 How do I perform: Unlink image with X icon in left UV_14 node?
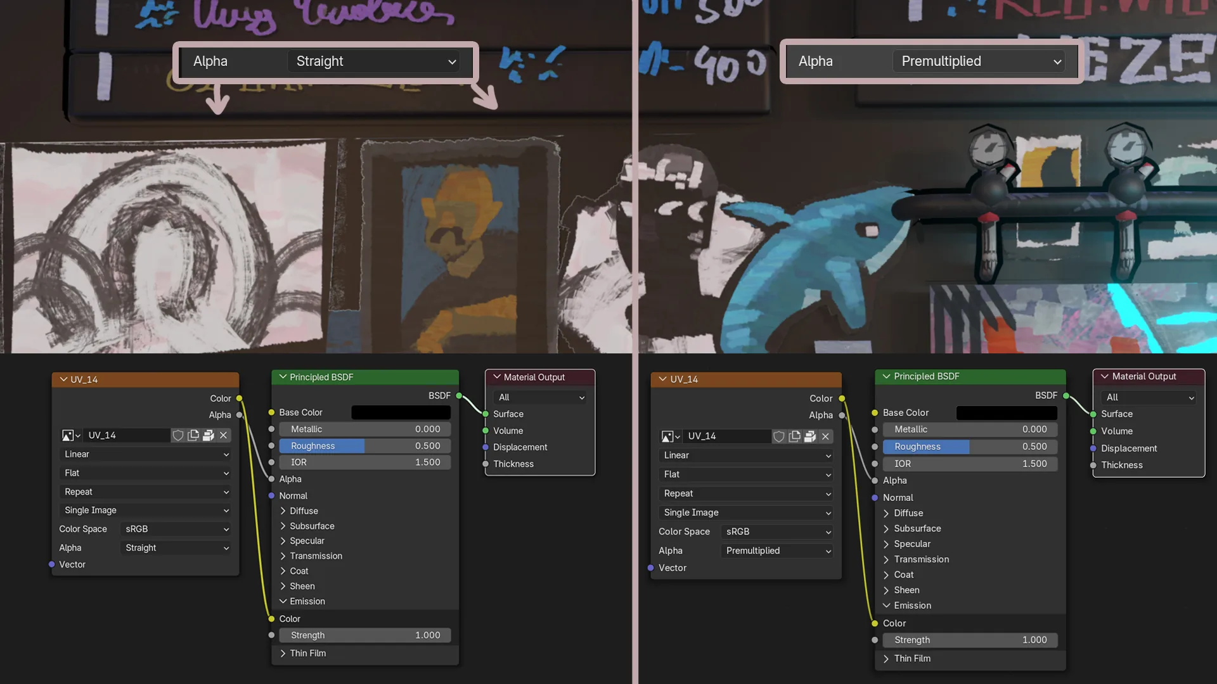click(223, 435)
